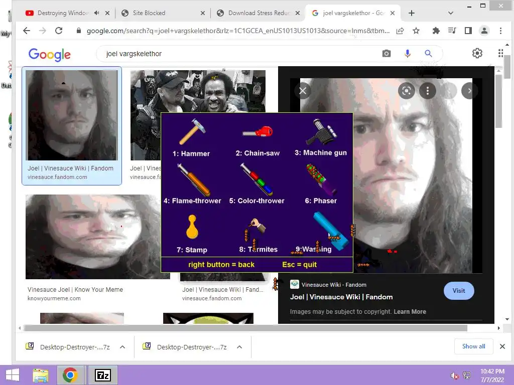Screen dimensions: 514x385
Task: Mute the Destroying Windows tab audio
Action: 96,13
